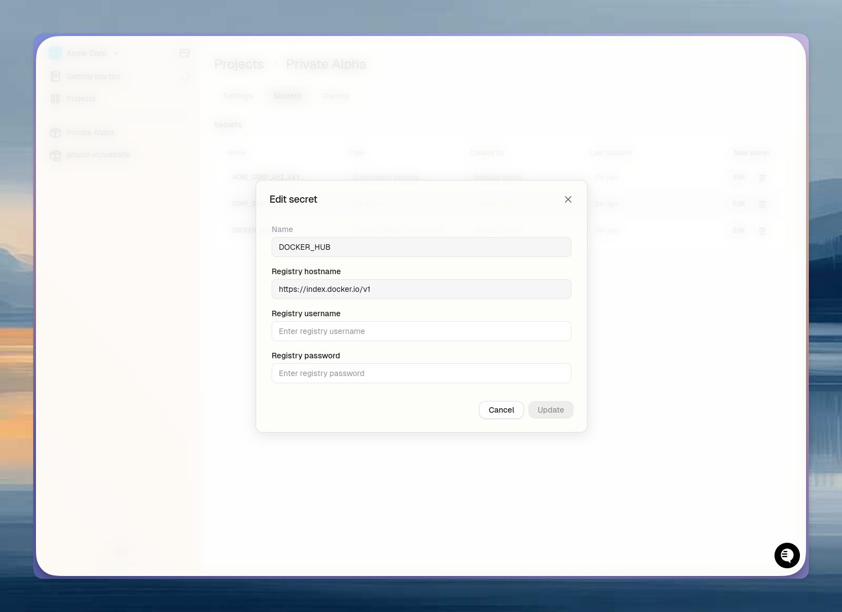
Task: Delete ACME_CORP_API_KEY using its trash icon
Action: [762, 177]
